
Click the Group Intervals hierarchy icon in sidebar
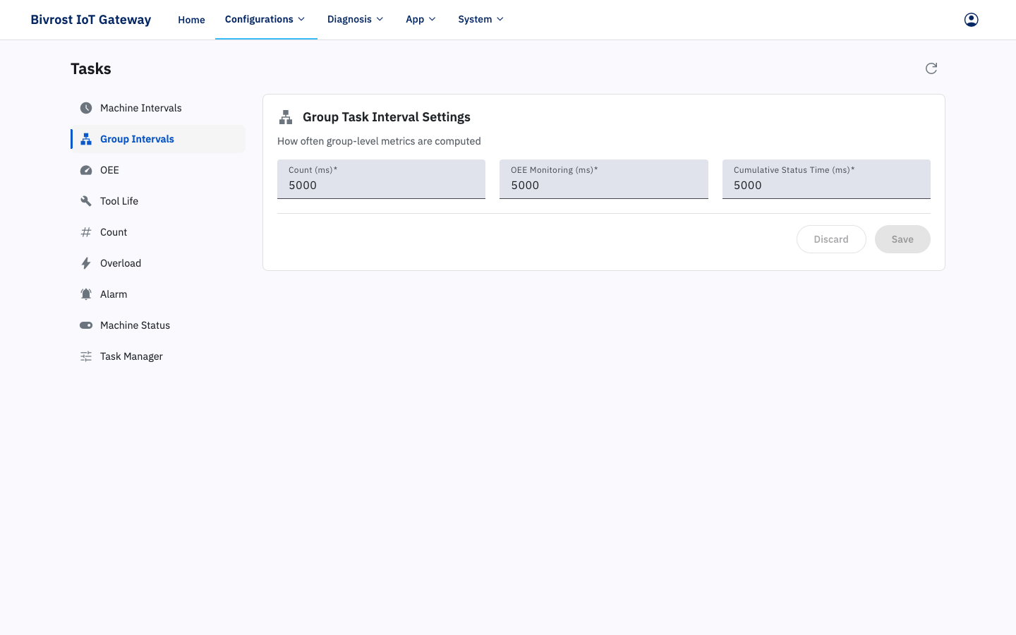click(86, 139)
